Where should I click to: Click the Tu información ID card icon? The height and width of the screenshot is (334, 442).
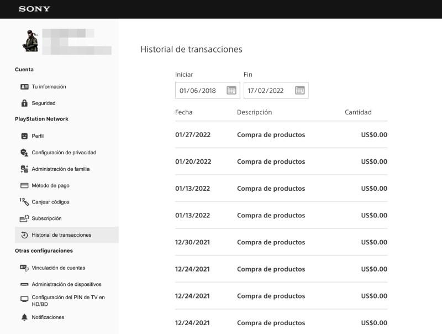click(24, 87)
